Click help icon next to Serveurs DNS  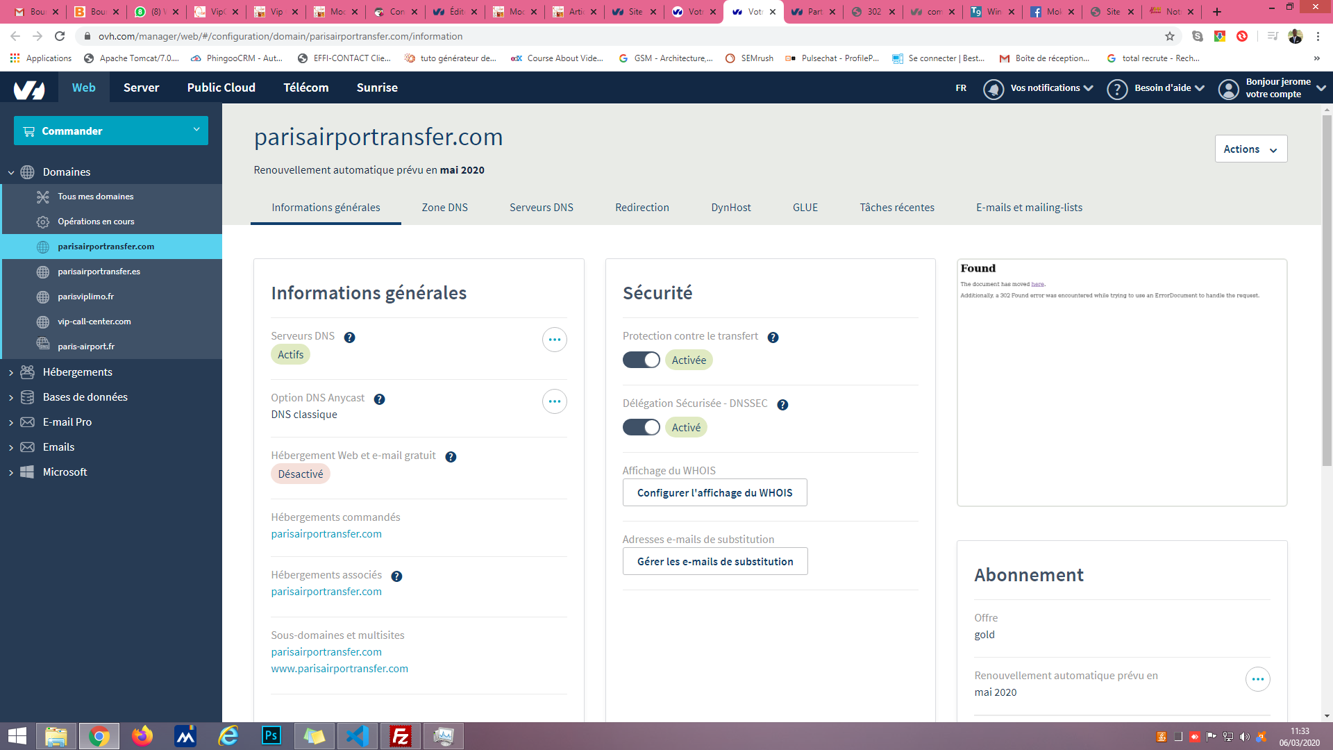click(x=349, y=337)
